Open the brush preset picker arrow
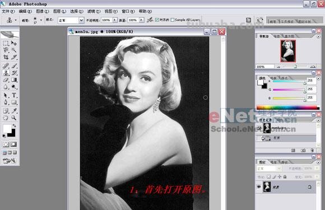Viewport: 325px width, 210px height. coord(41,20)
